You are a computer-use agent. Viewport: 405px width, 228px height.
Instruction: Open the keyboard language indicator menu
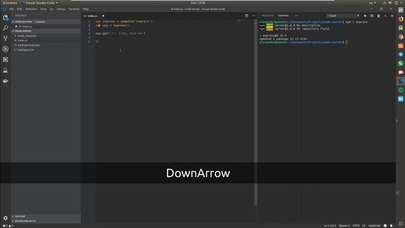tap(373, 3)
